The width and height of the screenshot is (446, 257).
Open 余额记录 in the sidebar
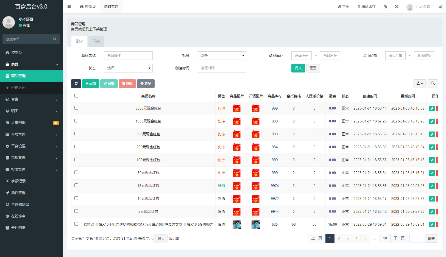(x=31, y=181)
